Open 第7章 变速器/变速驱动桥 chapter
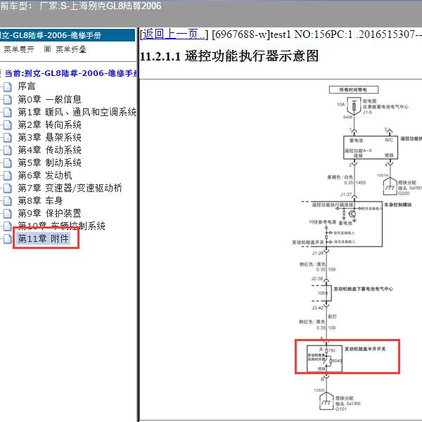Image resolution: width=422 pixels, height=422 pixels. click(70, 188)
